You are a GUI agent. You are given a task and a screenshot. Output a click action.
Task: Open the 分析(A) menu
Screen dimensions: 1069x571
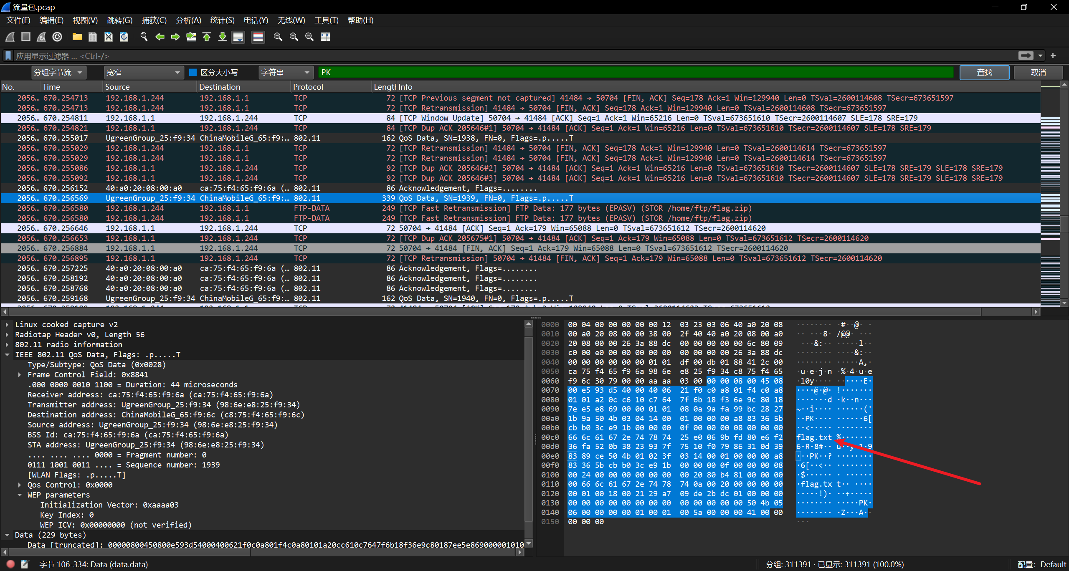tap(188, 20)
